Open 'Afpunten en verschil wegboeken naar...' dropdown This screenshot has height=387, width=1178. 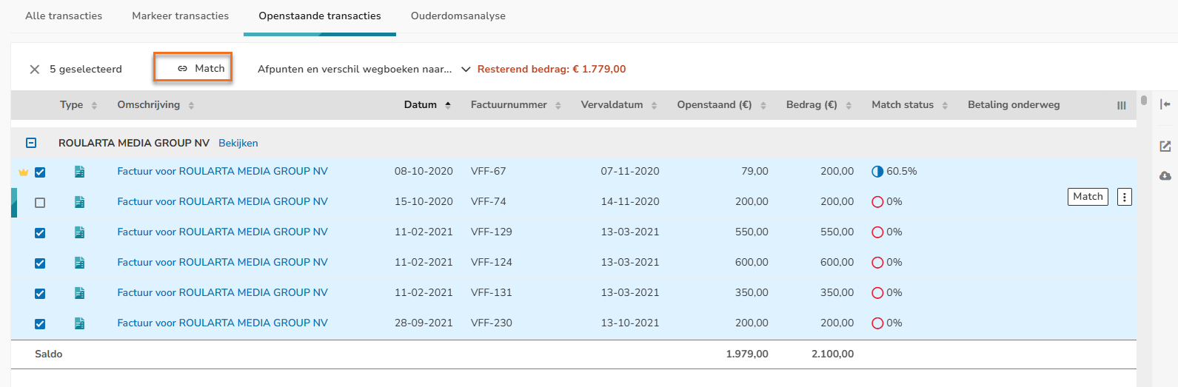click(364, 69)
